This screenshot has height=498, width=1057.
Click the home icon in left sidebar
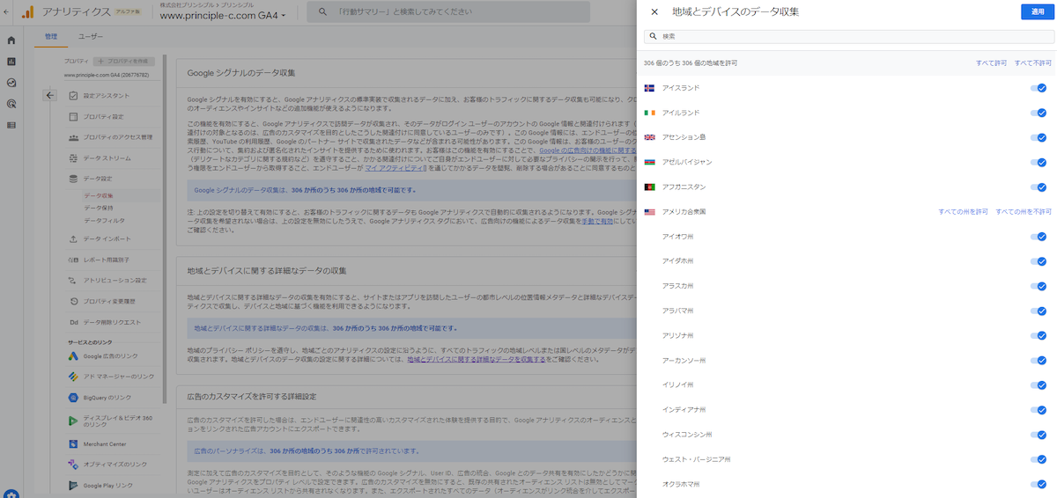[x=11, y=40]
